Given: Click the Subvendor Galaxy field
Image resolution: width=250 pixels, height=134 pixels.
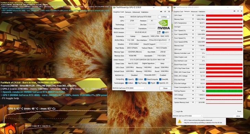Looking at the screenshot, I should [133, 36].
